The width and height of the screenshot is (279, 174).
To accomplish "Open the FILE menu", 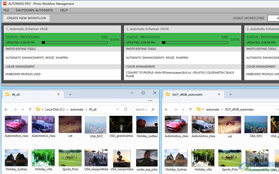I will (x=6, y=10).
